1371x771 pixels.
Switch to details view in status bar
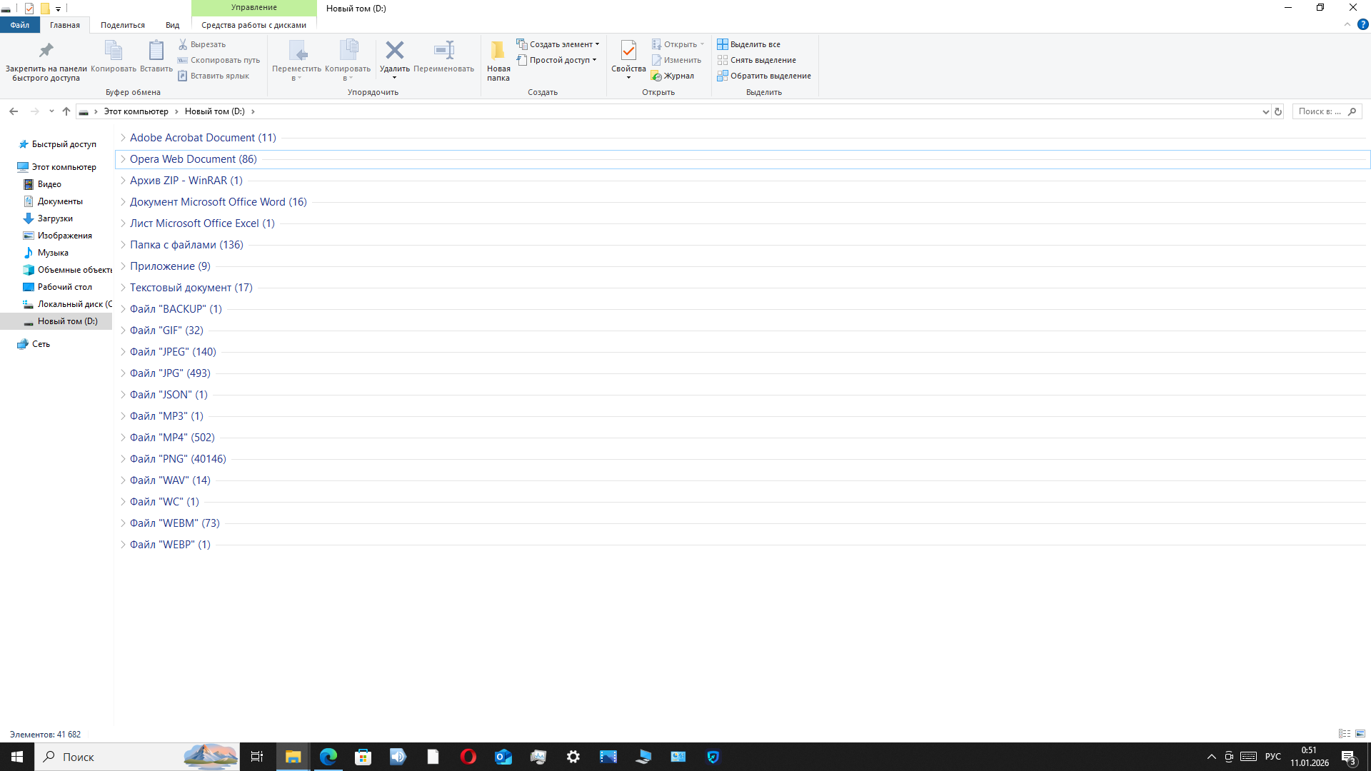[1344, 734]
